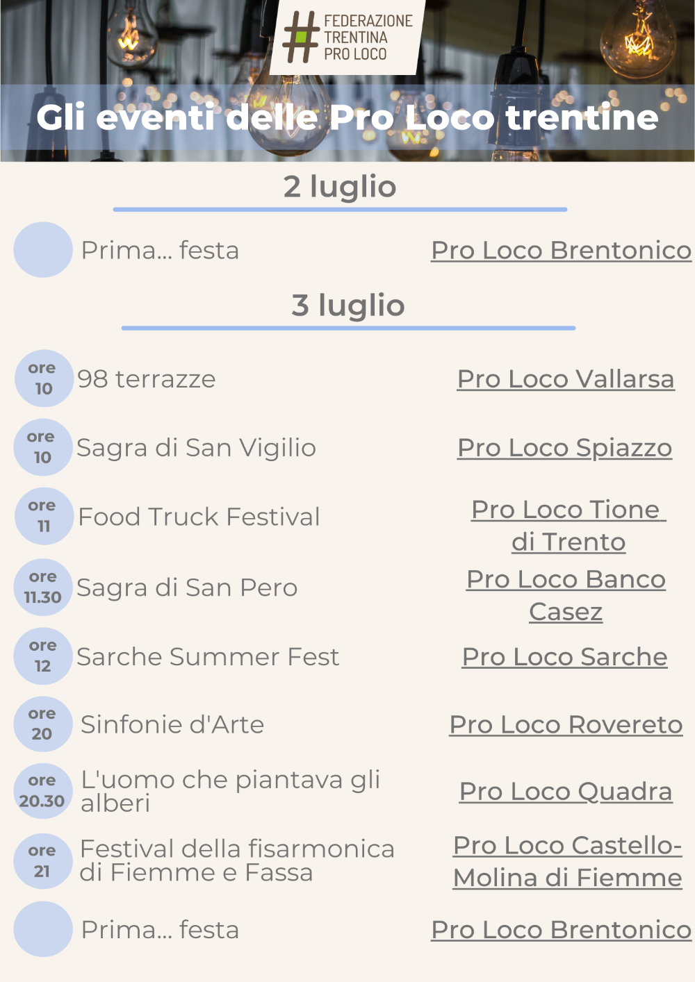
Task: Click Pro Loco Brentonico link under 2 luglio
Action: pos(561,250)
